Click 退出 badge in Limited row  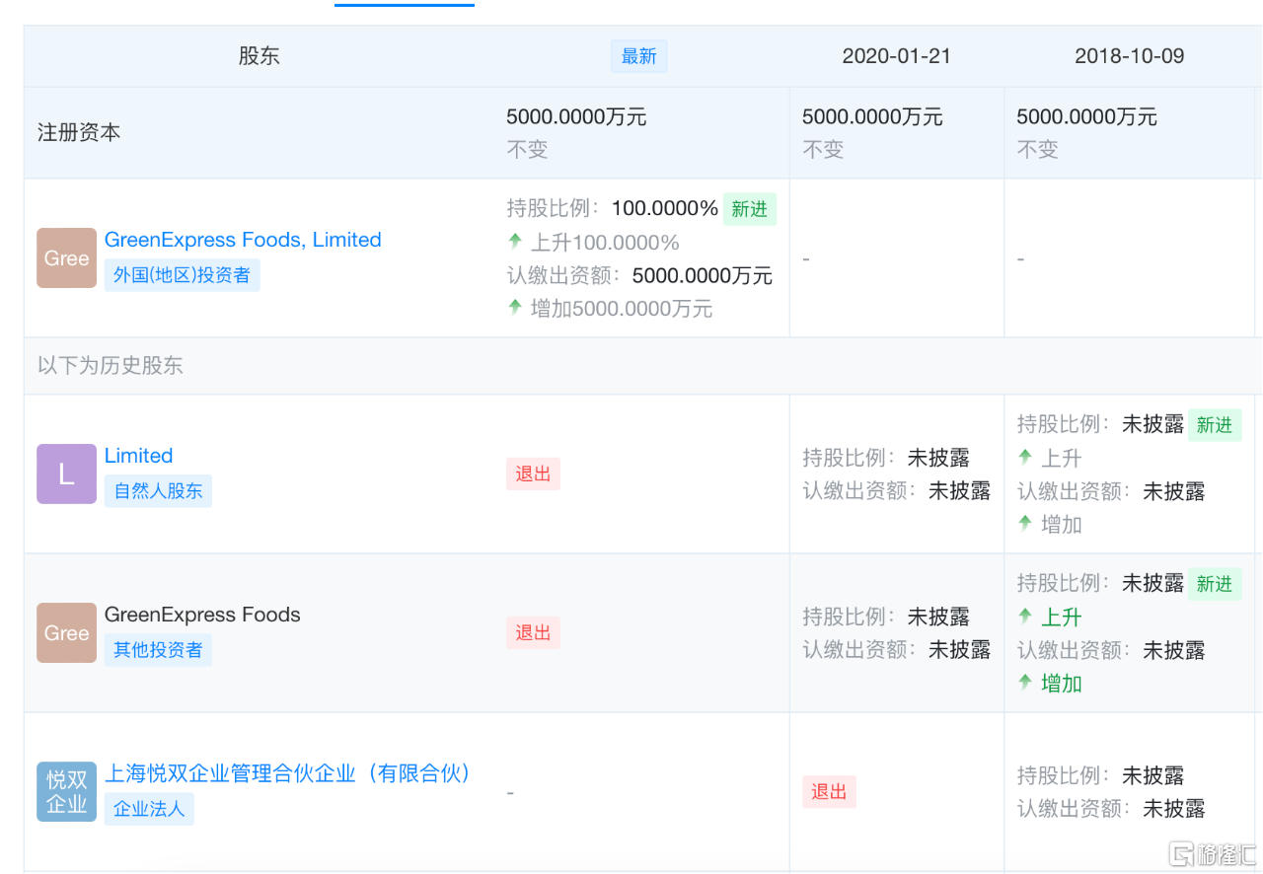tap(533, 474)
